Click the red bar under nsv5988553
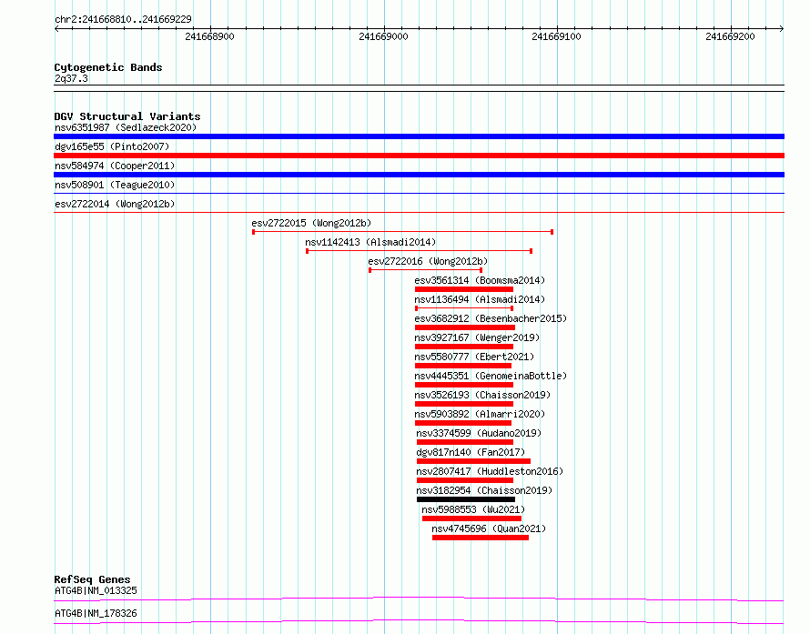810x634 pixels. pos(471,518)
